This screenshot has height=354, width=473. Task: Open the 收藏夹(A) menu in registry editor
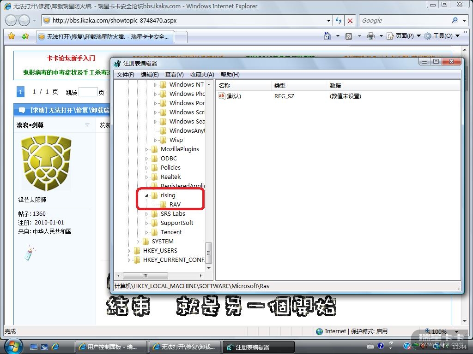(x=202, y=74)
